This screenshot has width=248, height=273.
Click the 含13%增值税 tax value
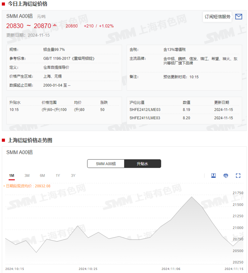click(x=175, y=50)
